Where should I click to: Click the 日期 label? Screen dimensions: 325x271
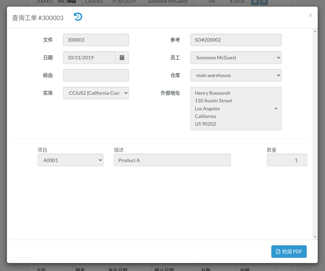pyautogui.click(x=48, y=58)
